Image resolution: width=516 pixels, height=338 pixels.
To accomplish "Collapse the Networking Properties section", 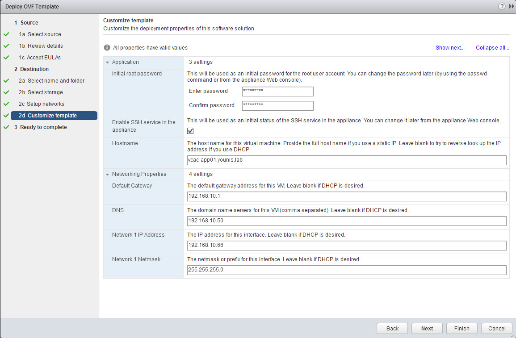I will 107,175.
